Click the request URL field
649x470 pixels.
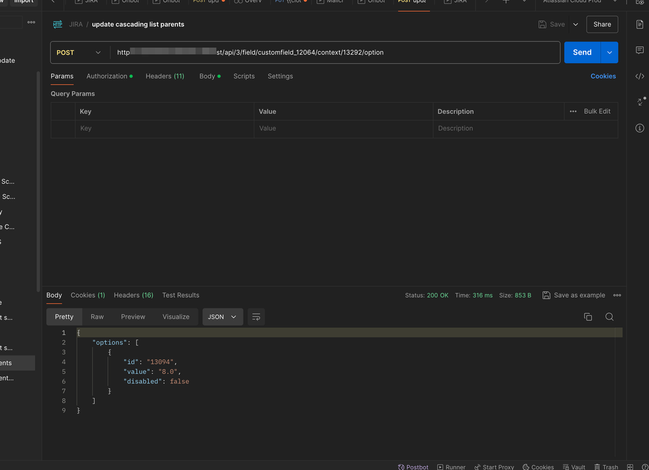point(336,53)
